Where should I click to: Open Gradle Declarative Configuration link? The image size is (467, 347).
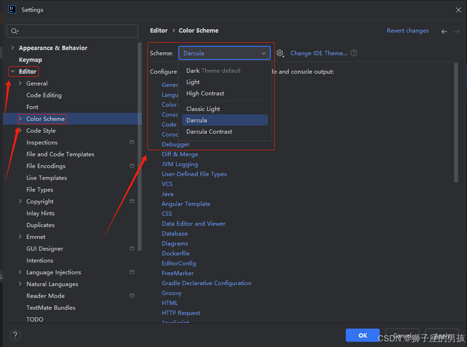207,283
